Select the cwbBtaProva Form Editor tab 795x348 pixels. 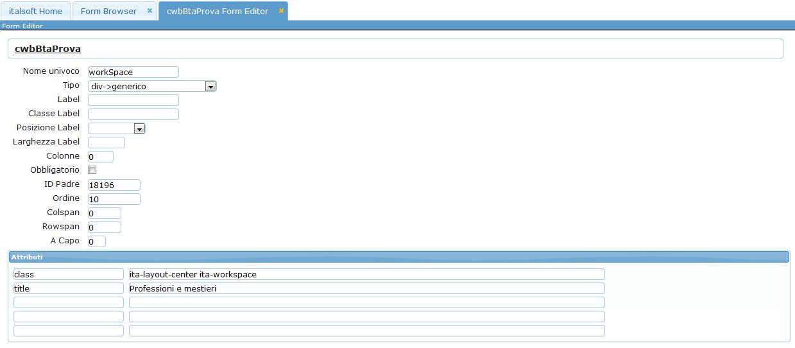217,11
